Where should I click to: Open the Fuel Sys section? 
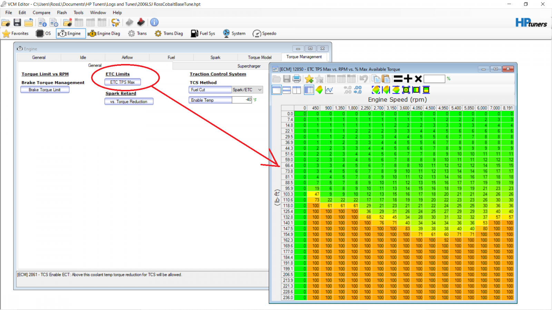(203, 33)
